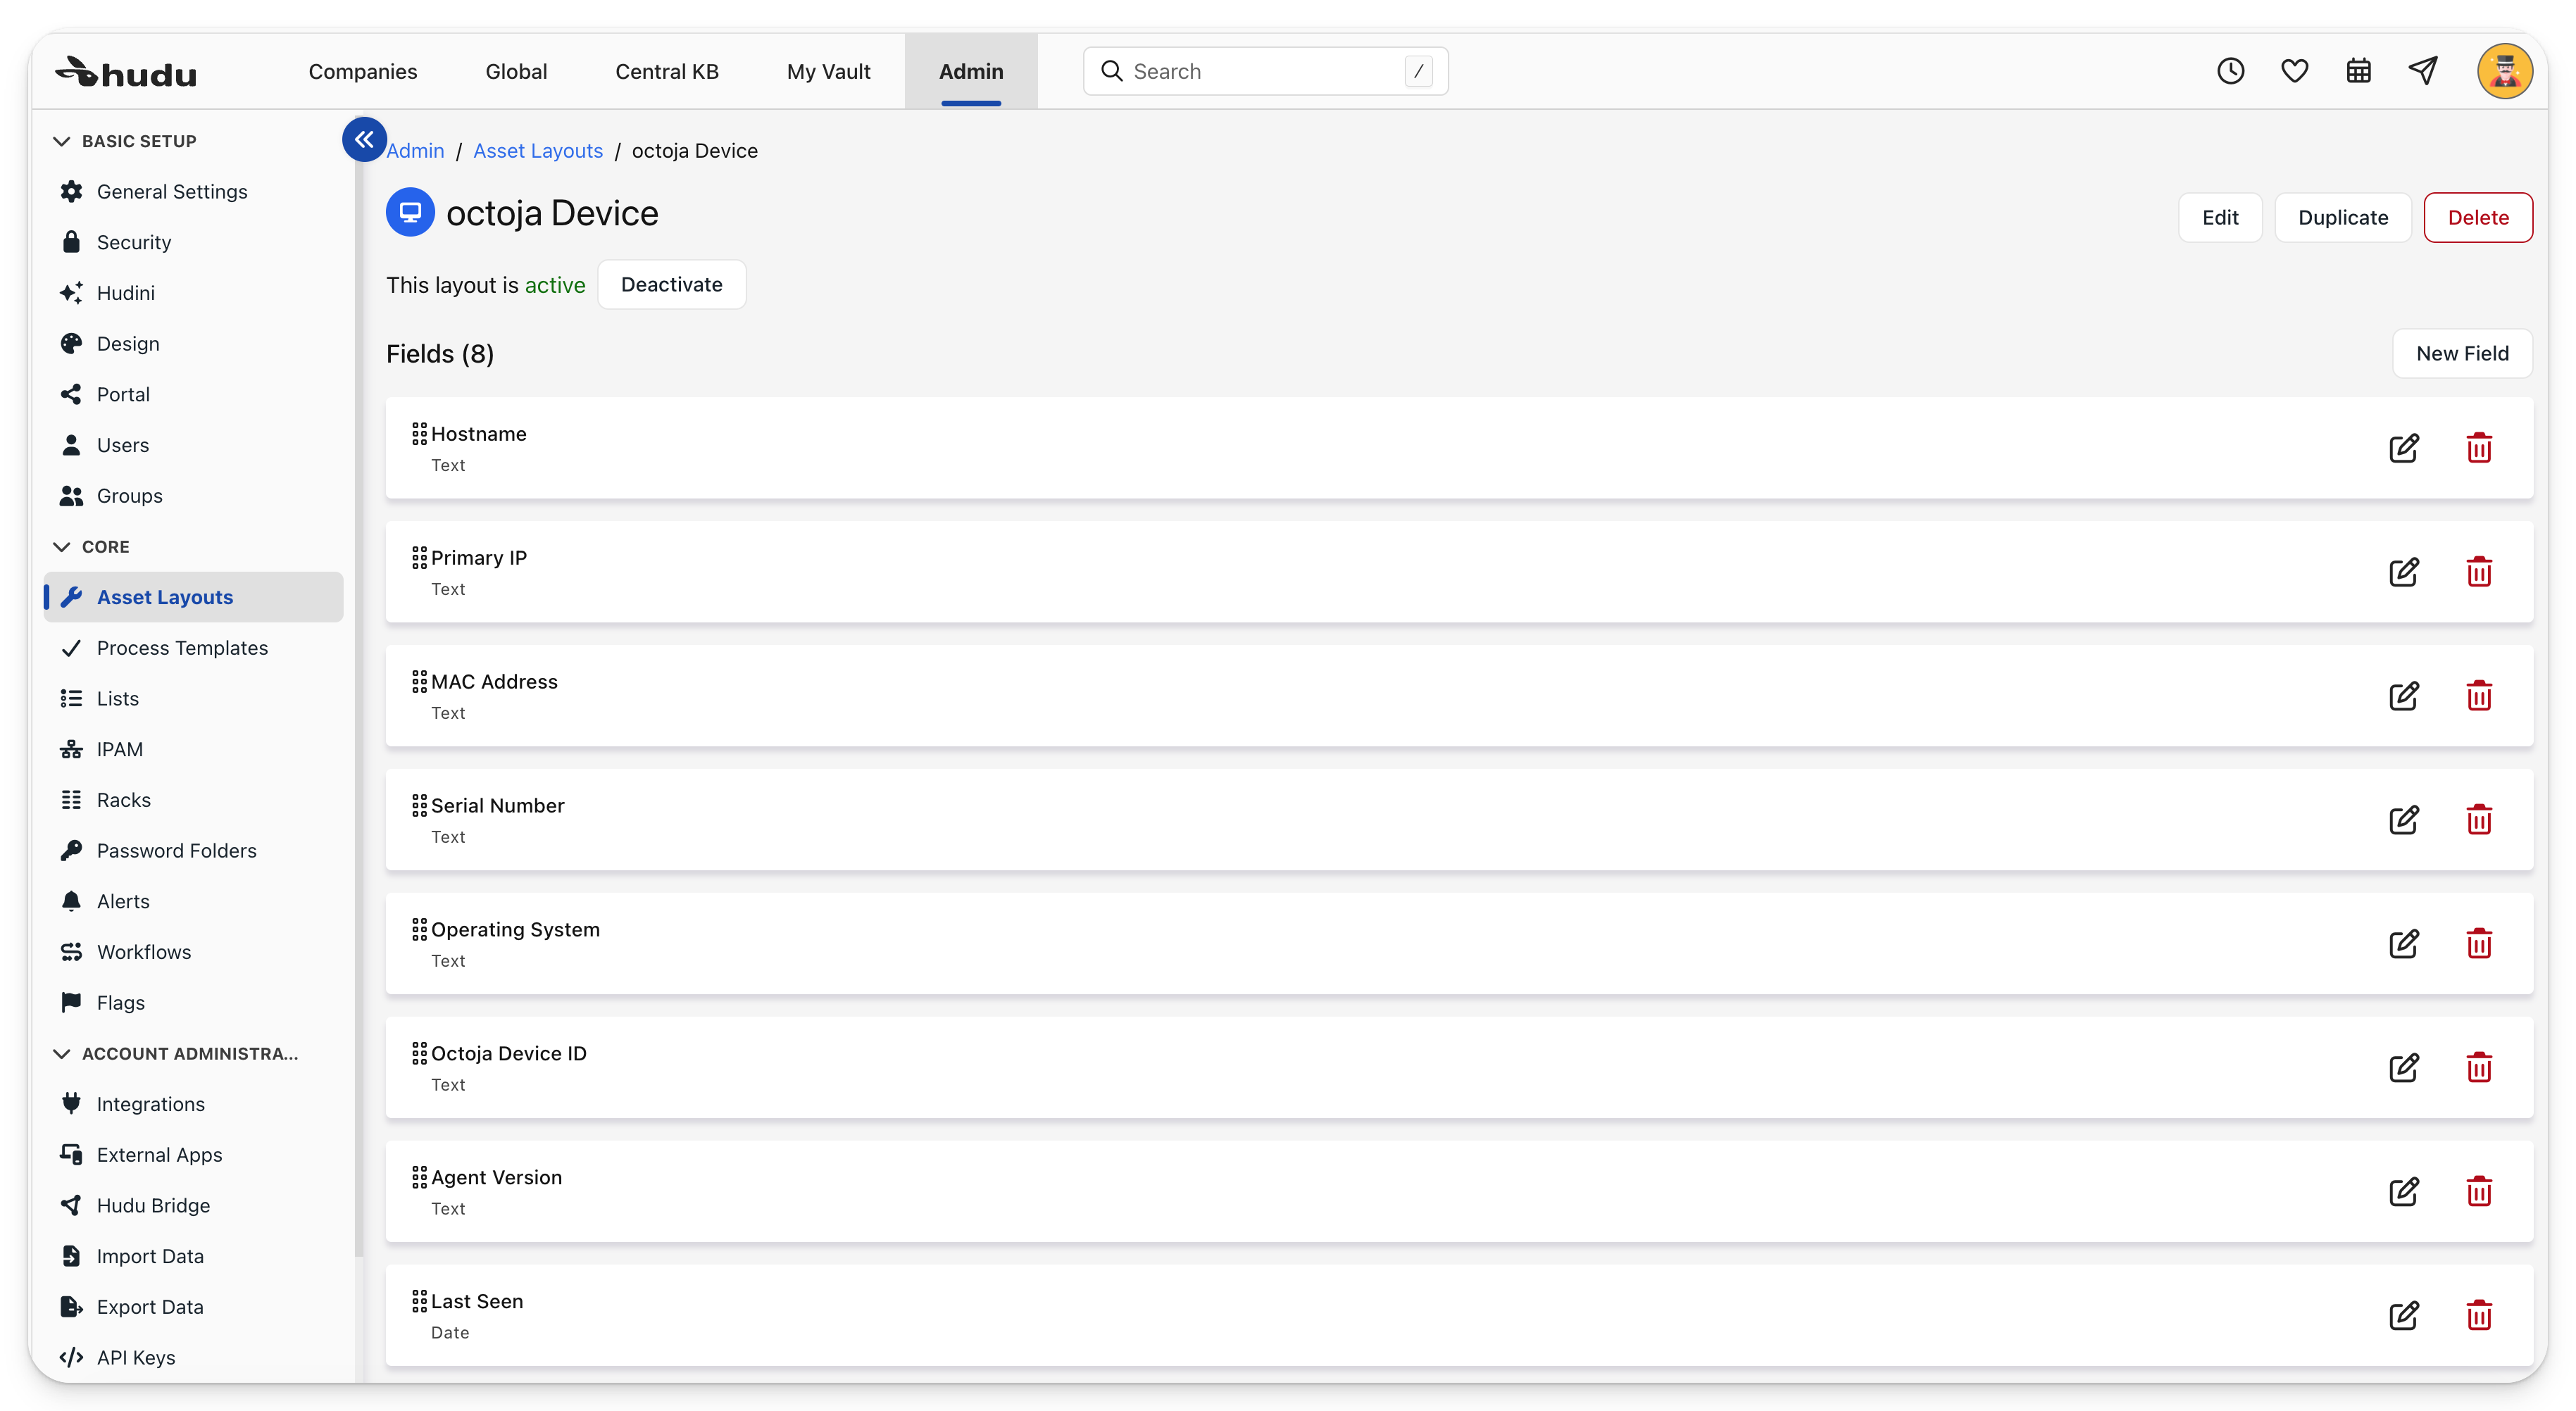Edit the Hostname field
The height and width of the screenshot is (1411, 2576).
[x=2403, y=448]
